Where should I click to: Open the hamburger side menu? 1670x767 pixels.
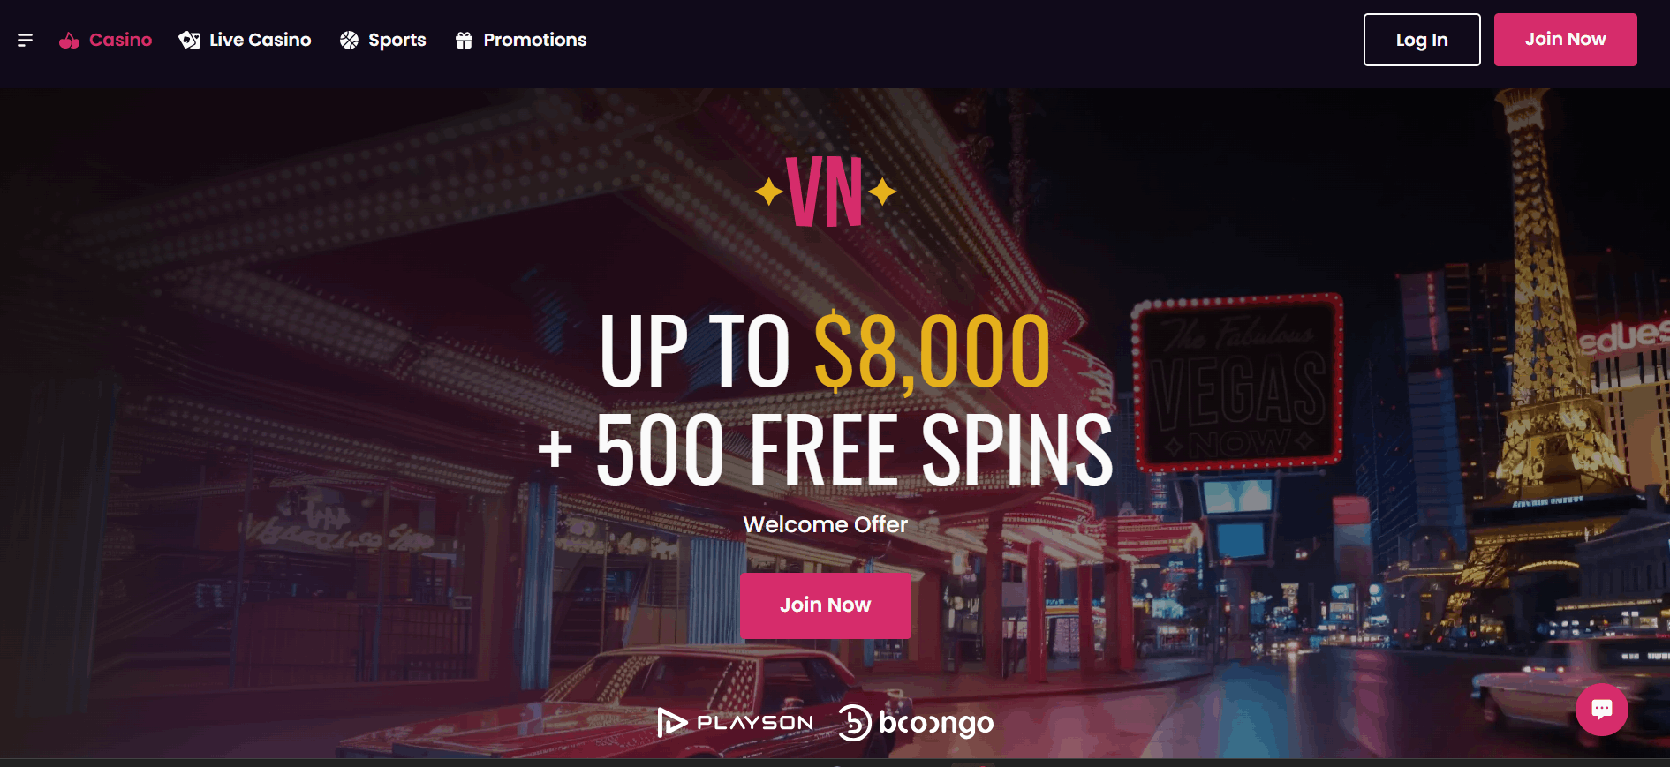click(x=25, y=40)
